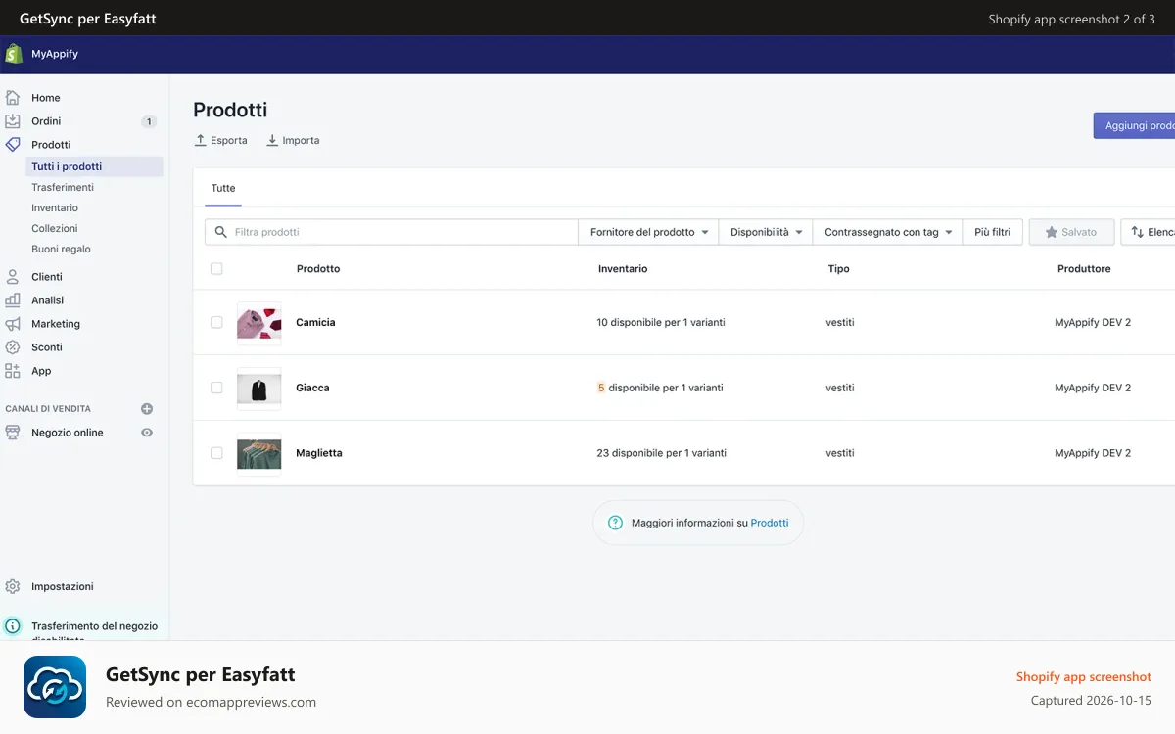
Task: Click the Prodotti tag icon
Action: coord(13,145)
